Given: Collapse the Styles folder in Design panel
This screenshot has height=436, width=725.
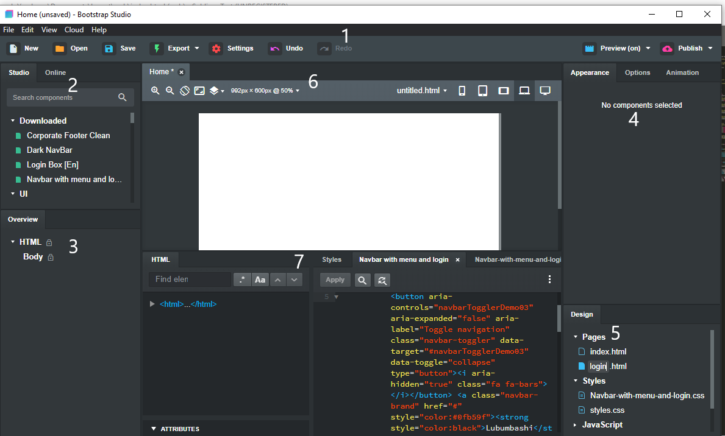Looking at the screenshot, I should click(x=576, y=381).
